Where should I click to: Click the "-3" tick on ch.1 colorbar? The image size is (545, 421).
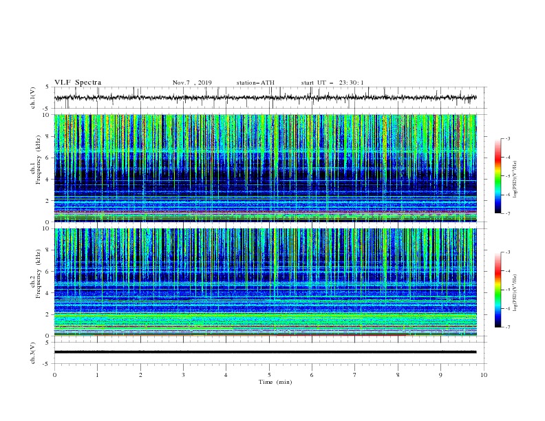pyautogui.click(x=508, y=138)
